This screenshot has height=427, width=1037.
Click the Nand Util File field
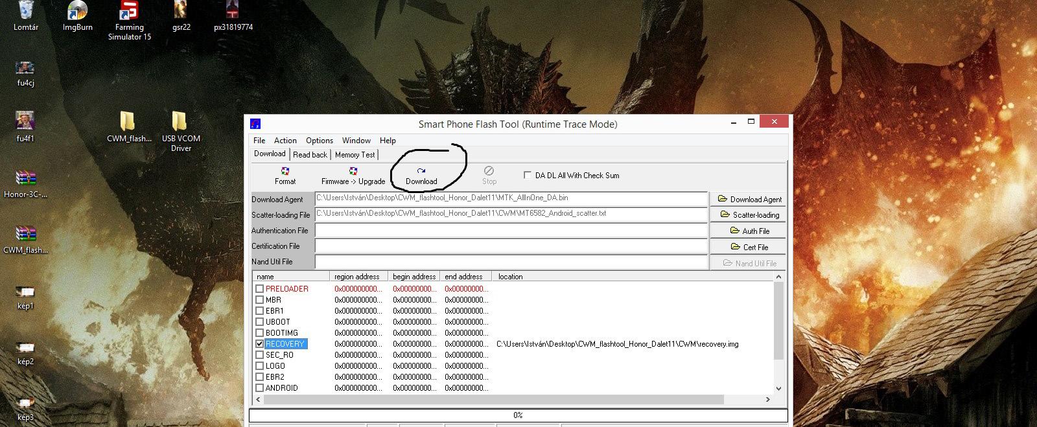pyautogui.click(x=511, y=262)
